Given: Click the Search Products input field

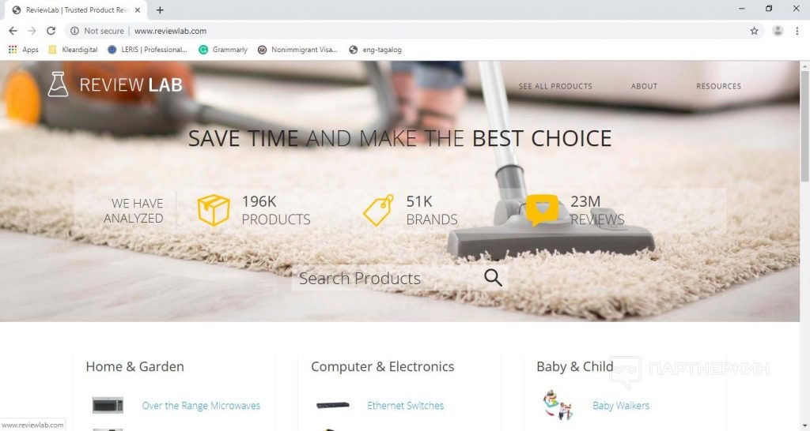Looking at the screenshot, I should pos(388,278).
